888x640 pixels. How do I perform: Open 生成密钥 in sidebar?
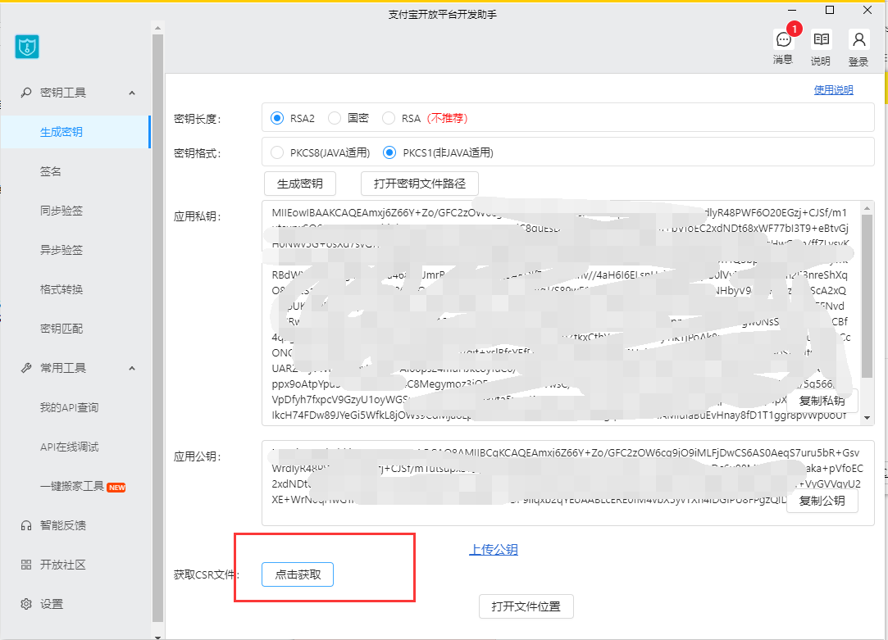click(75, 132)
